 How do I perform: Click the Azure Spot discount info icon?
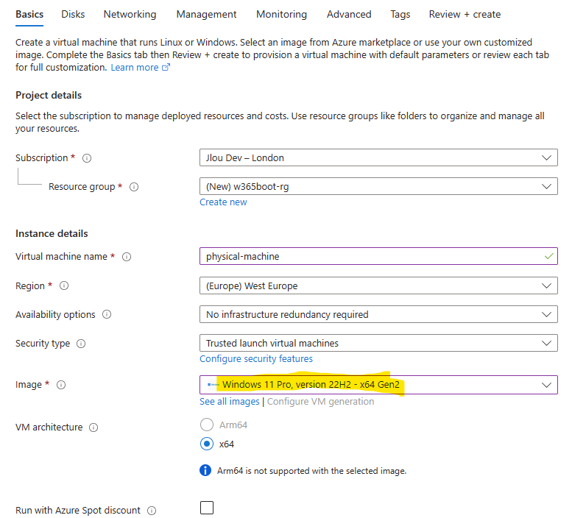click(152, 511)
